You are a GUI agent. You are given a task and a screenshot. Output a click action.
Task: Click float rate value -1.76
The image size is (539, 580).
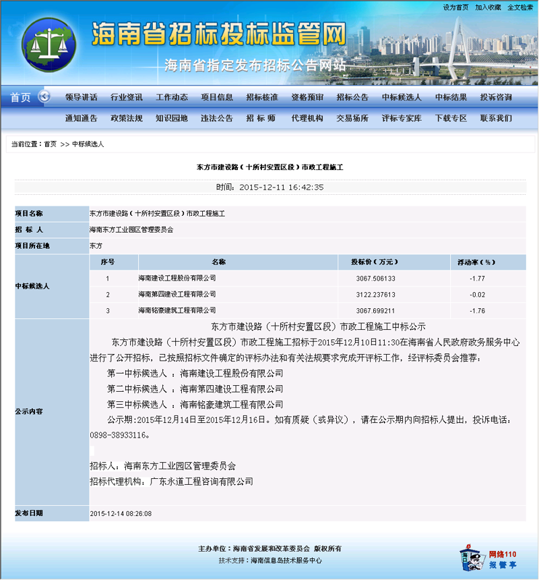point(477,311)
